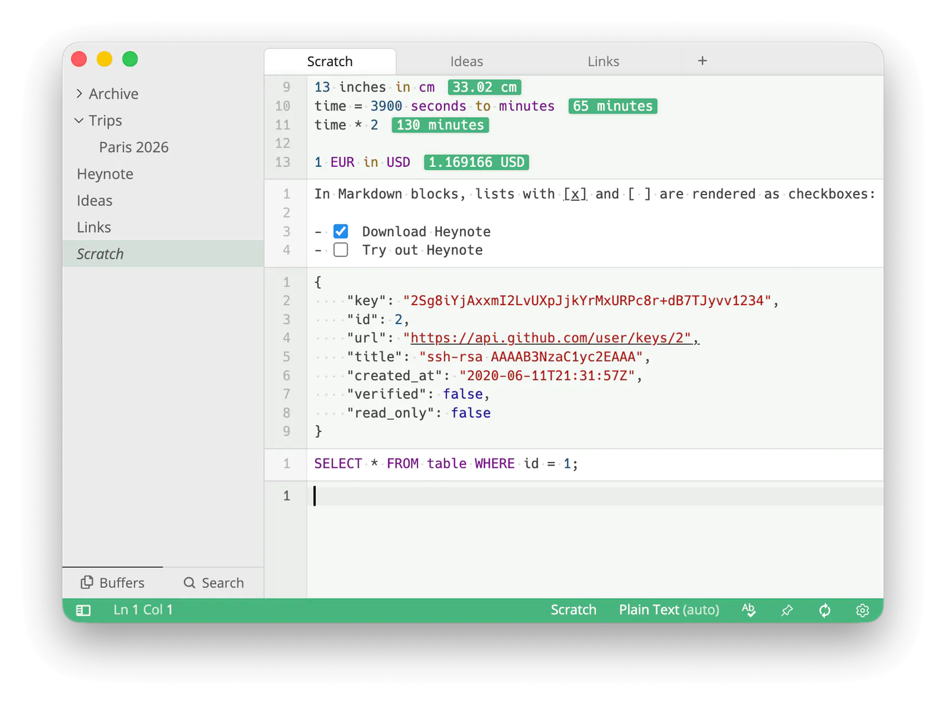Click the auto-format refresh icon
This screenshot has width=946, height=705.
(825, 610)
